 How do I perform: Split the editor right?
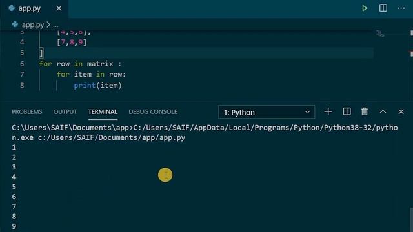tap(383, 8)
